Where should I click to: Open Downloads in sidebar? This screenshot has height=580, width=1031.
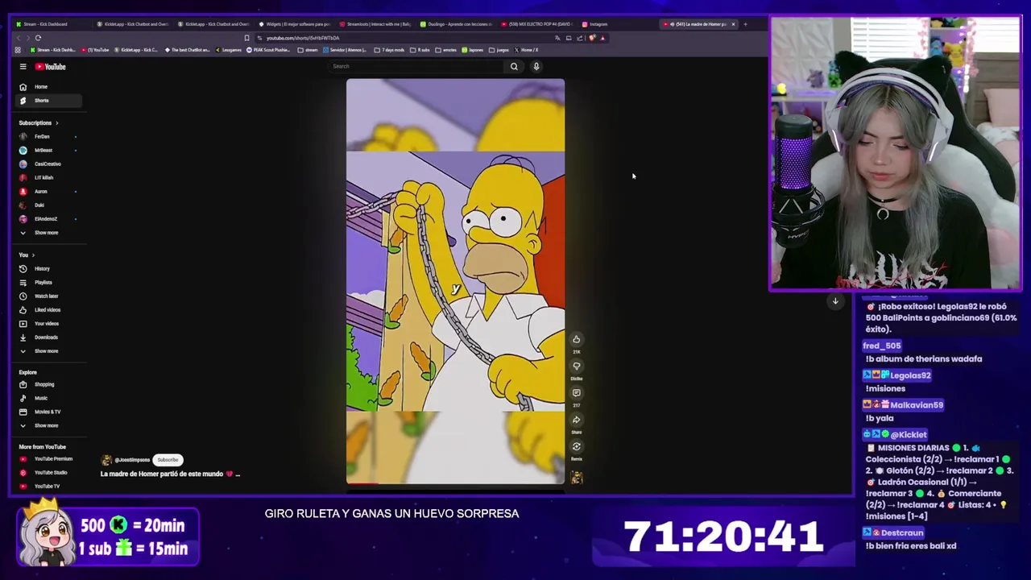(x=48, y=337)
